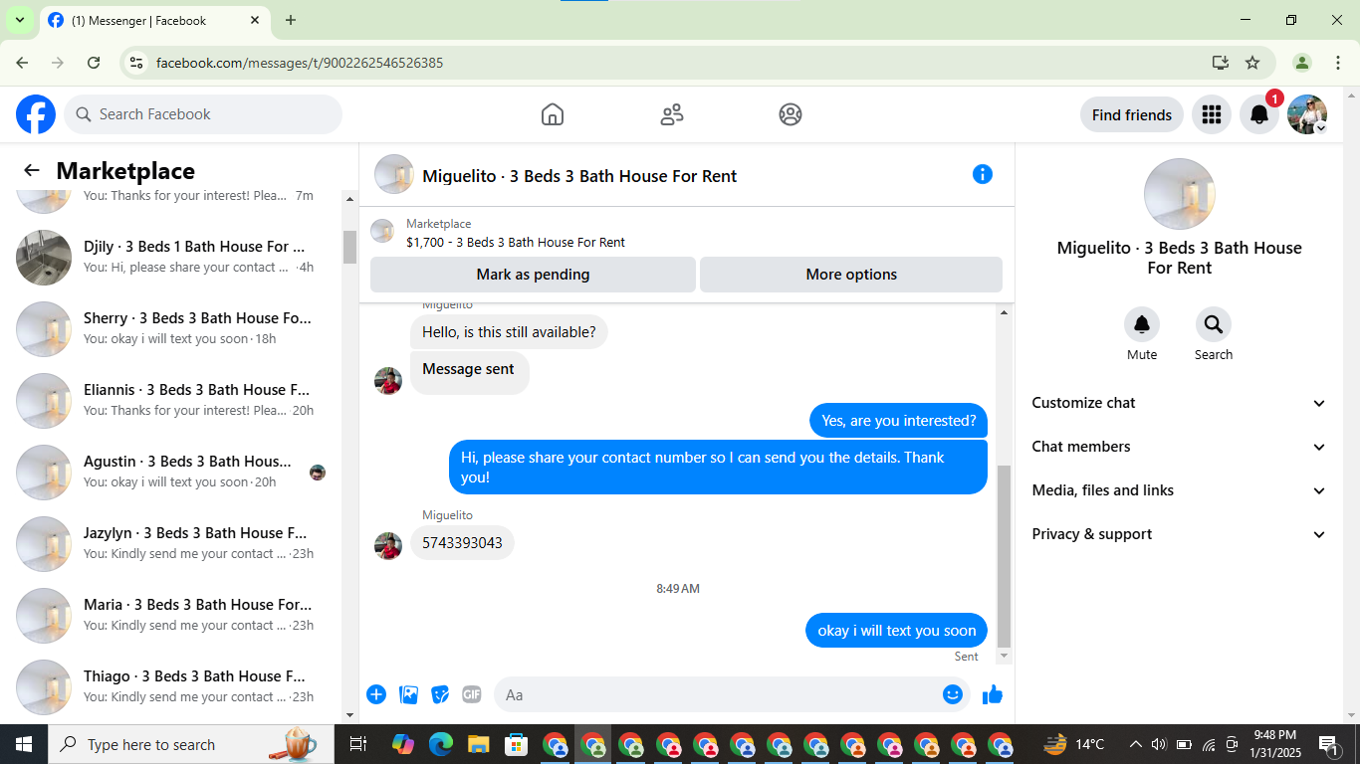This screenshot has width=1360, height=764.
Task: Go to the Facebook Home icon
Action: coord(553,114)
